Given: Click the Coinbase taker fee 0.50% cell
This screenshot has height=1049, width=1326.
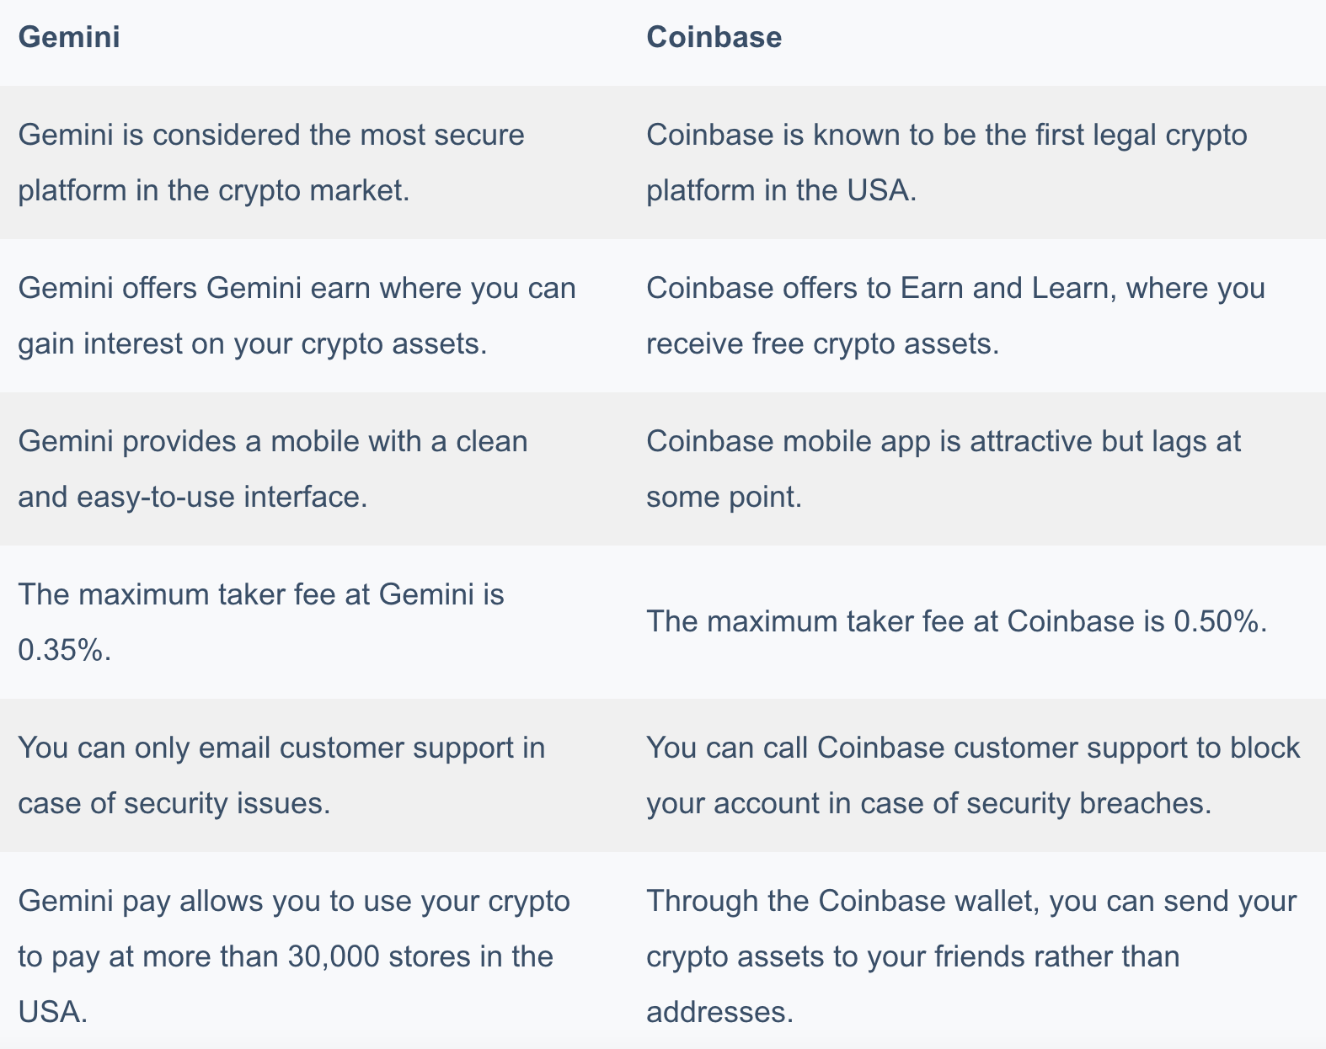Looking at the screenshot, I should tap(977, 622).
